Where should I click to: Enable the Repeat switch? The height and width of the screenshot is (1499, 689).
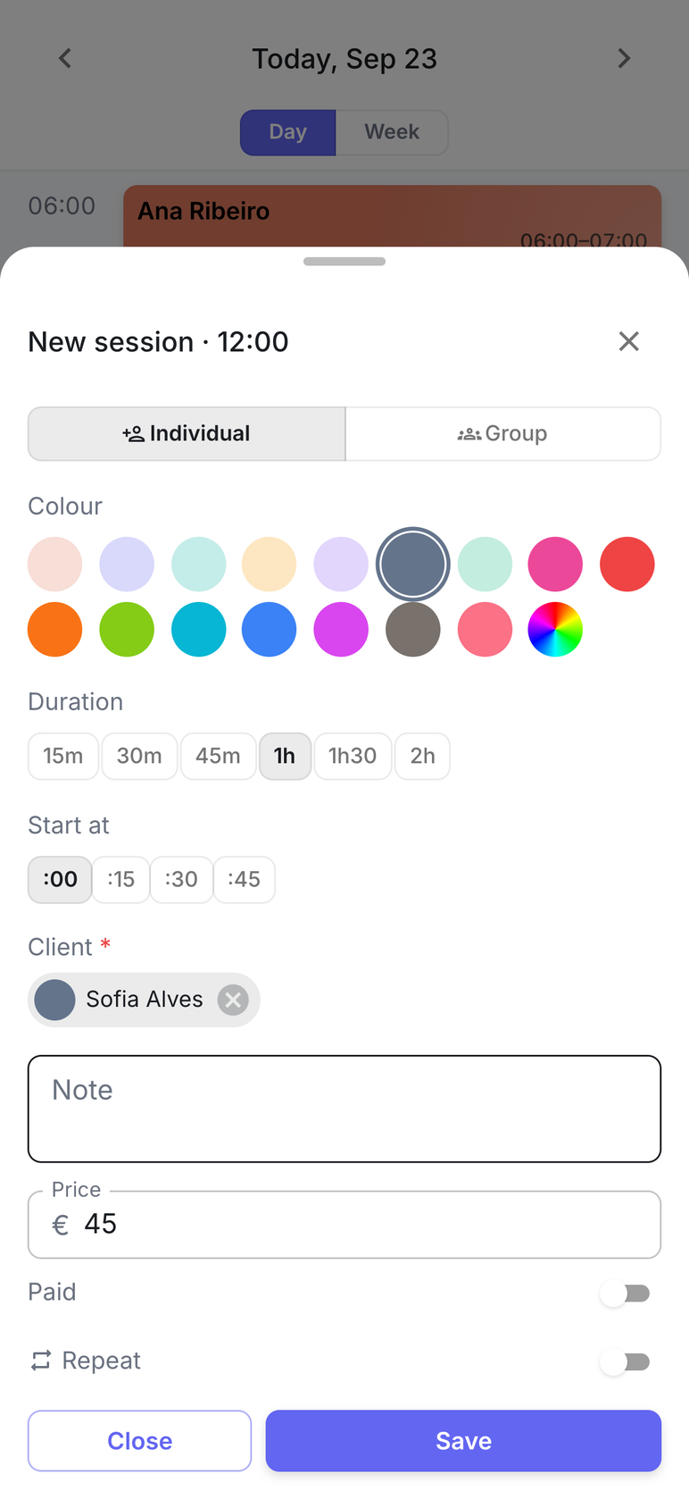pos(625,1361)
